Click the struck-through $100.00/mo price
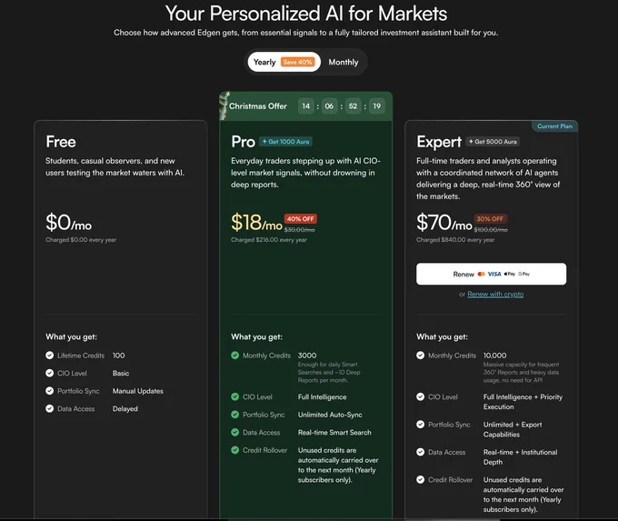Viewport: 618px width, 521px height. click(491, 229)
